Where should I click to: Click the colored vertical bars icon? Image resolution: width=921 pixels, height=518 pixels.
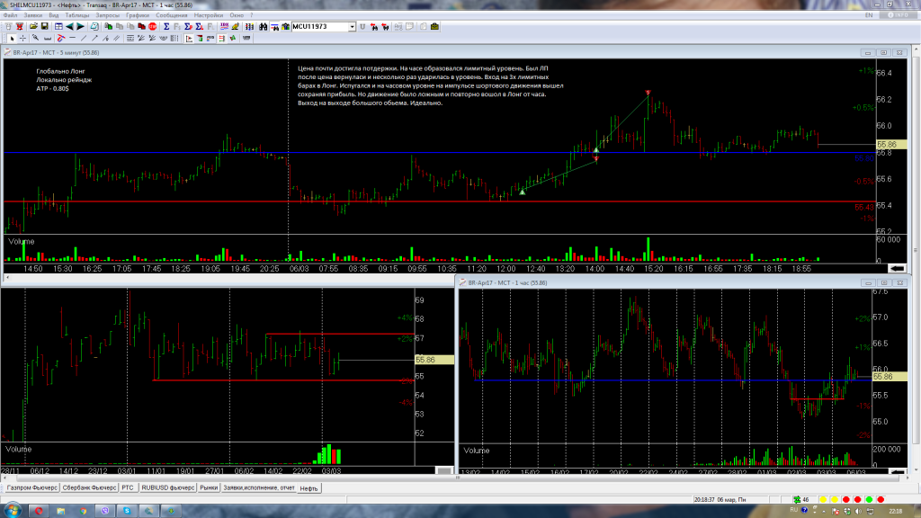coord(250,26)
